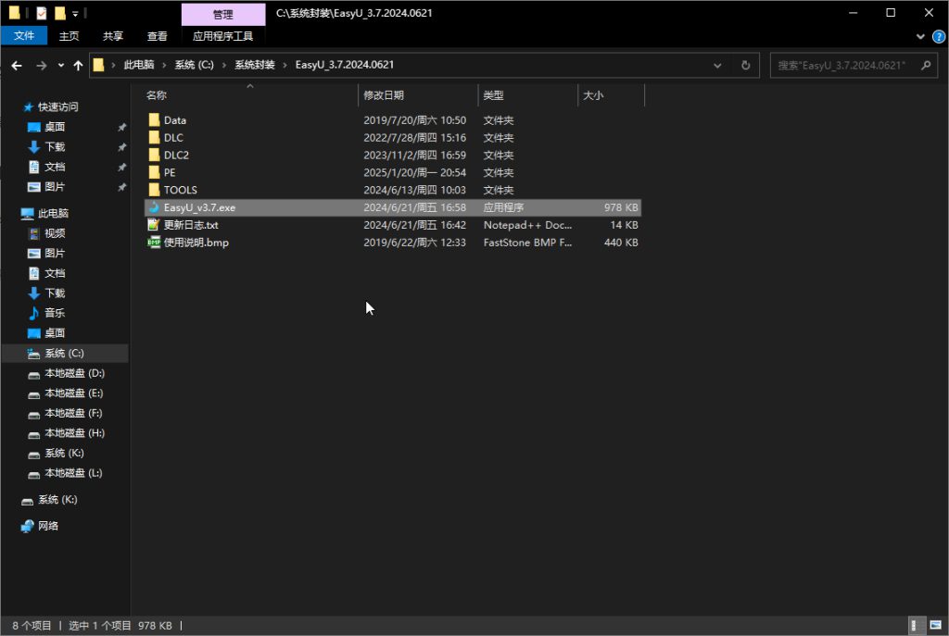
Task: Sort files by 修改日期 column
Action: click(384, 95)
